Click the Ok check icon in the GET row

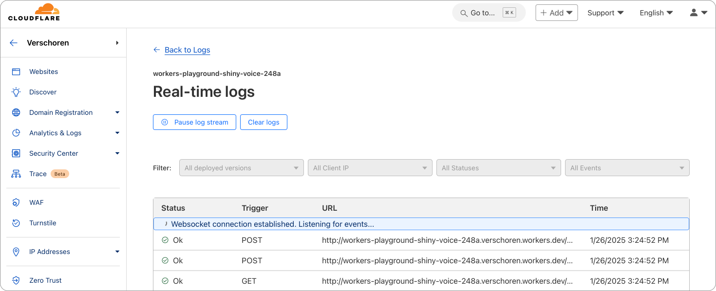(x=165, y=281)
